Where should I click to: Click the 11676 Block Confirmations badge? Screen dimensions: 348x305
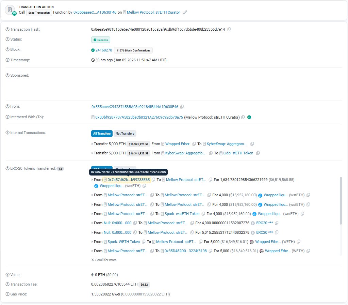(133, 50)
